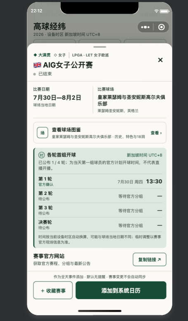Open the 查看球场图鉴 card
Image resolution: width=188 pixels, height=321 pixels.
[x=100, y=133]
